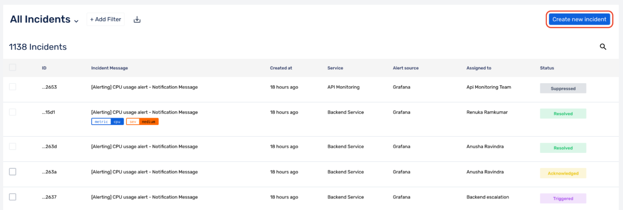Screen dimensions: 623x210
Task: Click the Assigned to column header
Action: [x=479, y=68]
